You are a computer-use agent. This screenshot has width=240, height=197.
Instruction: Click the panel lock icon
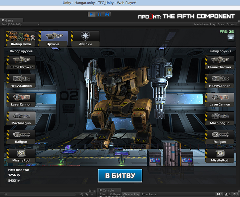point(90,190)
